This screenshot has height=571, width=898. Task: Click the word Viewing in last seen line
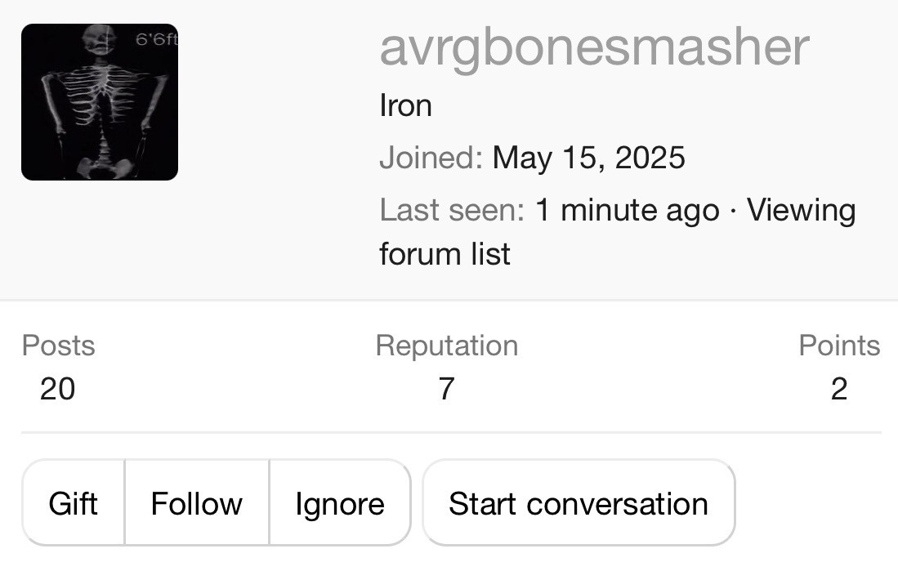(801, 211)
